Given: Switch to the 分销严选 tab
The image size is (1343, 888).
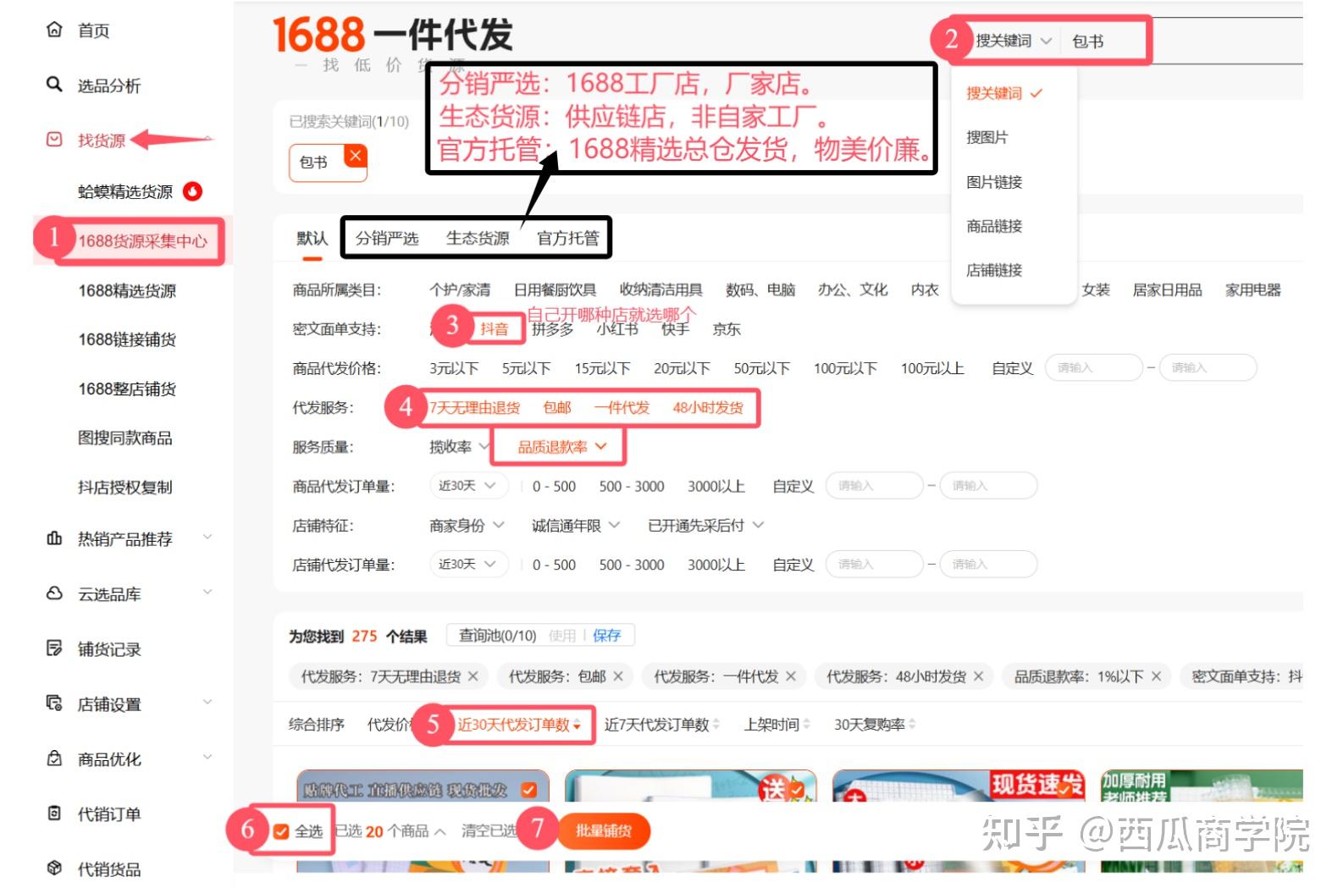Looking at the screenshot, I should point(387,239).
